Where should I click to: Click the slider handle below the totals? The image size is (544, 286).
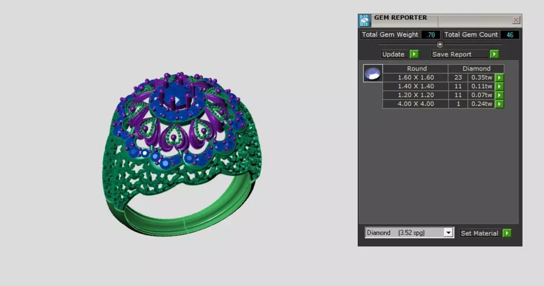(440, 44)
